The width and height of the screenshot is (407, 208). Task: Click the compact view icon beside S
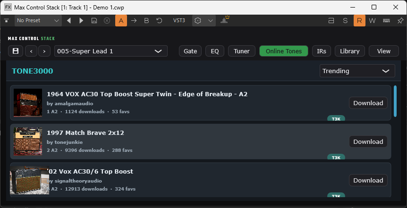coord(331,20)
